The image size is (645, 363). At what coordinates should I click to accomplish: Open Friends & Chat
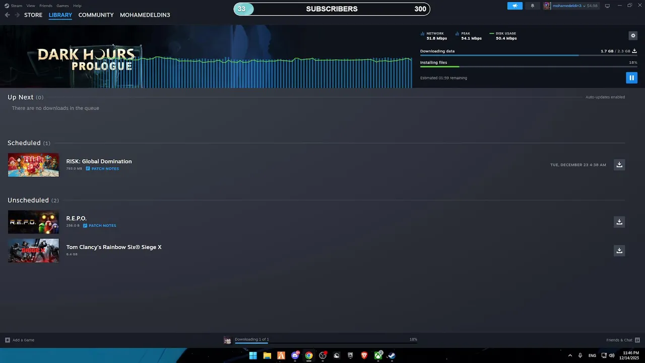(x=623, y=340)
